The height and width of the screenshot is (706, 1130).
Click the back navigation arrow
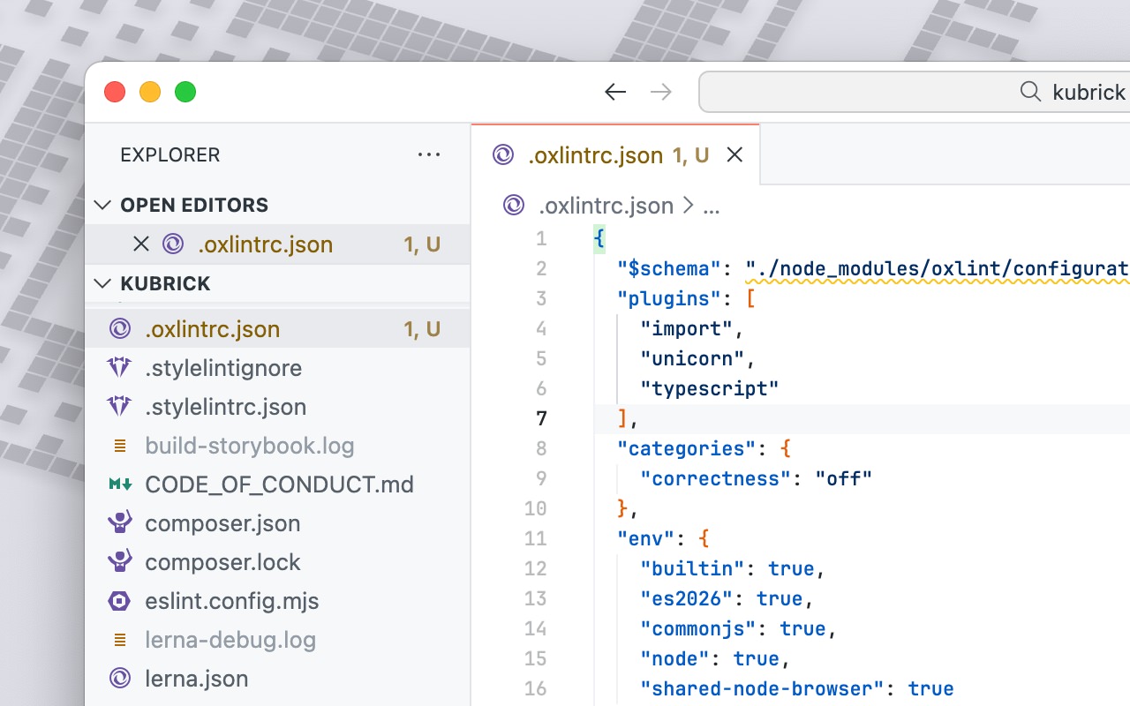(615, 92)
